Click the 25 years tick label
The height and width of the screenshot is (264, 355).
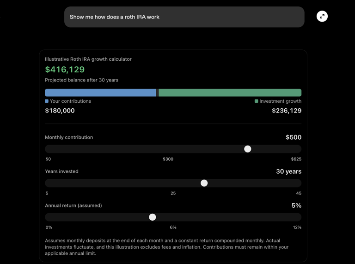(173, 193)
